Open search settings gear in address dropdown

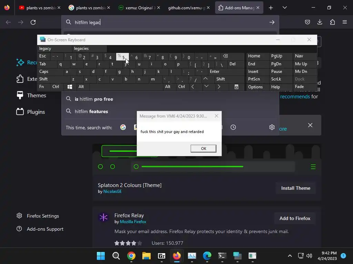coord(272,127)
